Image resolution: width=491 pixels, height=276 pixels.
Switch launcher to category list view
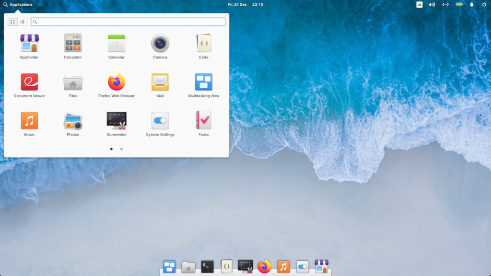pyautogui.click(x=22, y=22)
